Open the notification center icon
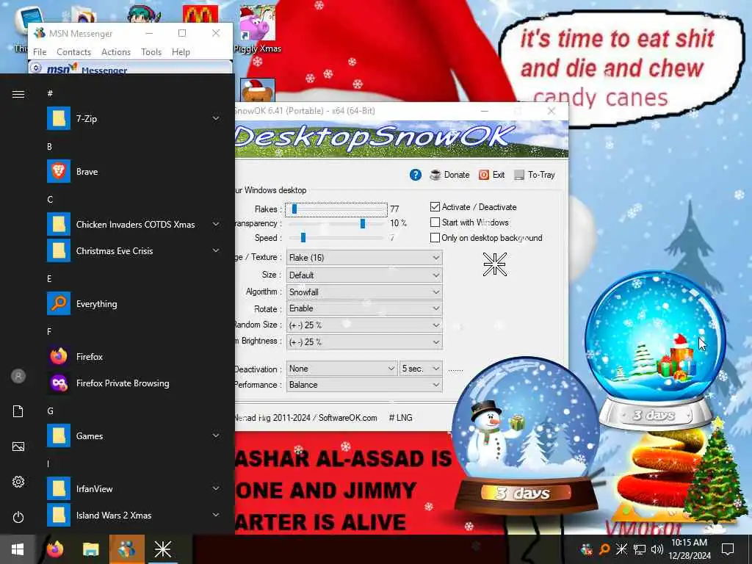Screen dimensions: 752x564 pos(728,549)
